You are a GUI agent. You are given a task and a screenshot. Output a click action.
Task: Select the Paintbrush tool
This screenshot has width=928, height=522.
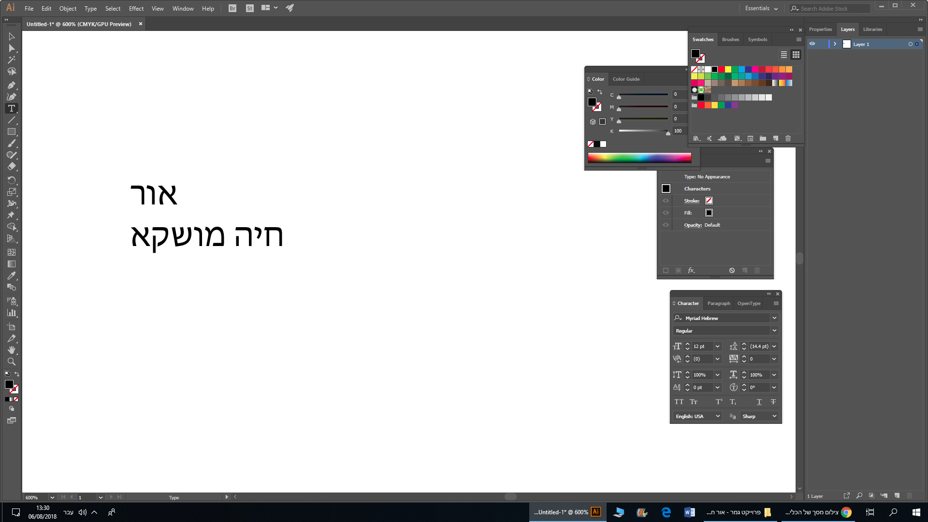click(x=12, y=143)
